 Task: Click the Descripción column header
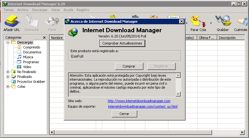click(231, 38)
